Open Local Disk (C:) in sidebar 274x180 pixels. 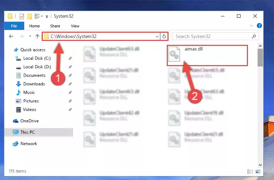tap(37, 58)
